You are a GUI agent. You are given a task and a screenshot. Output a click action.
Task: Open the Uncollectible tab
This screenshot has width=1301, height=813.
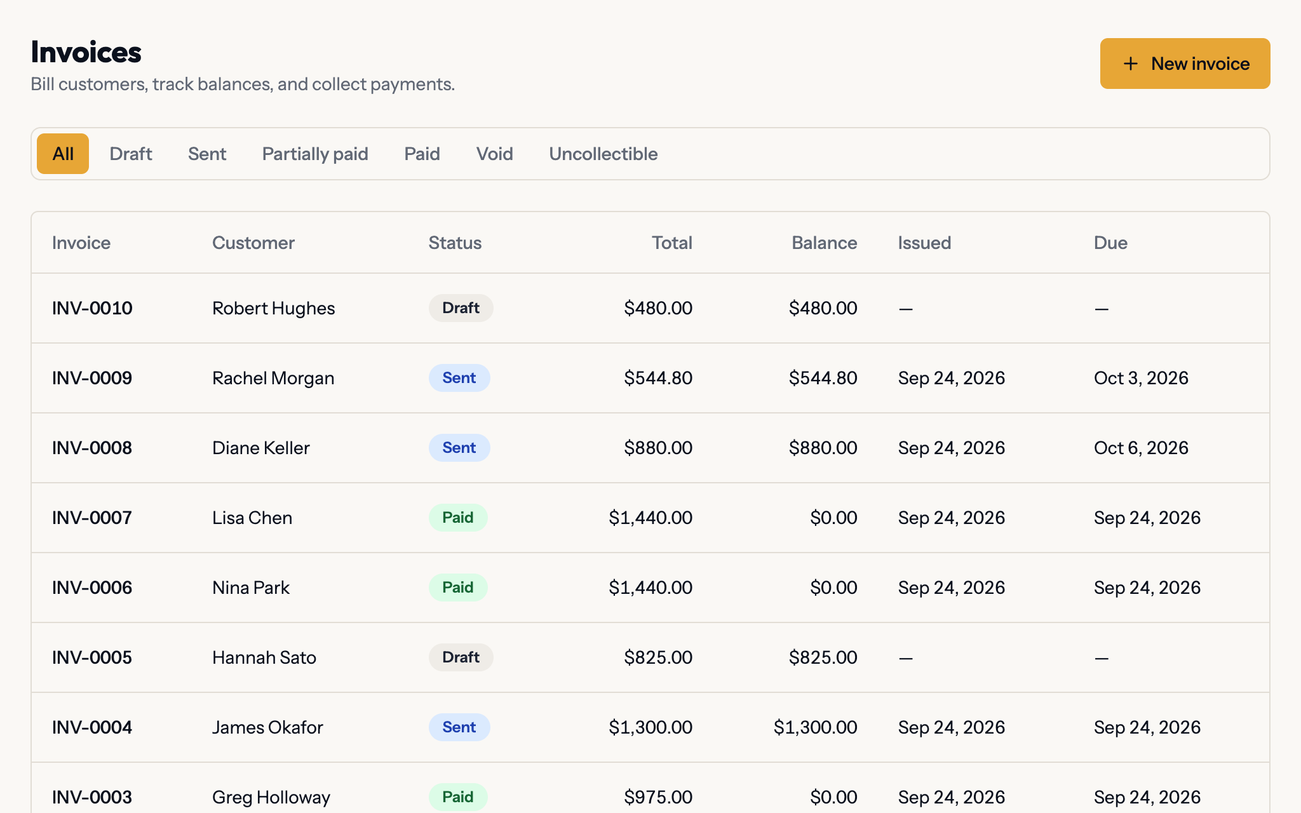pyautogui.click(x=603, y=154)
